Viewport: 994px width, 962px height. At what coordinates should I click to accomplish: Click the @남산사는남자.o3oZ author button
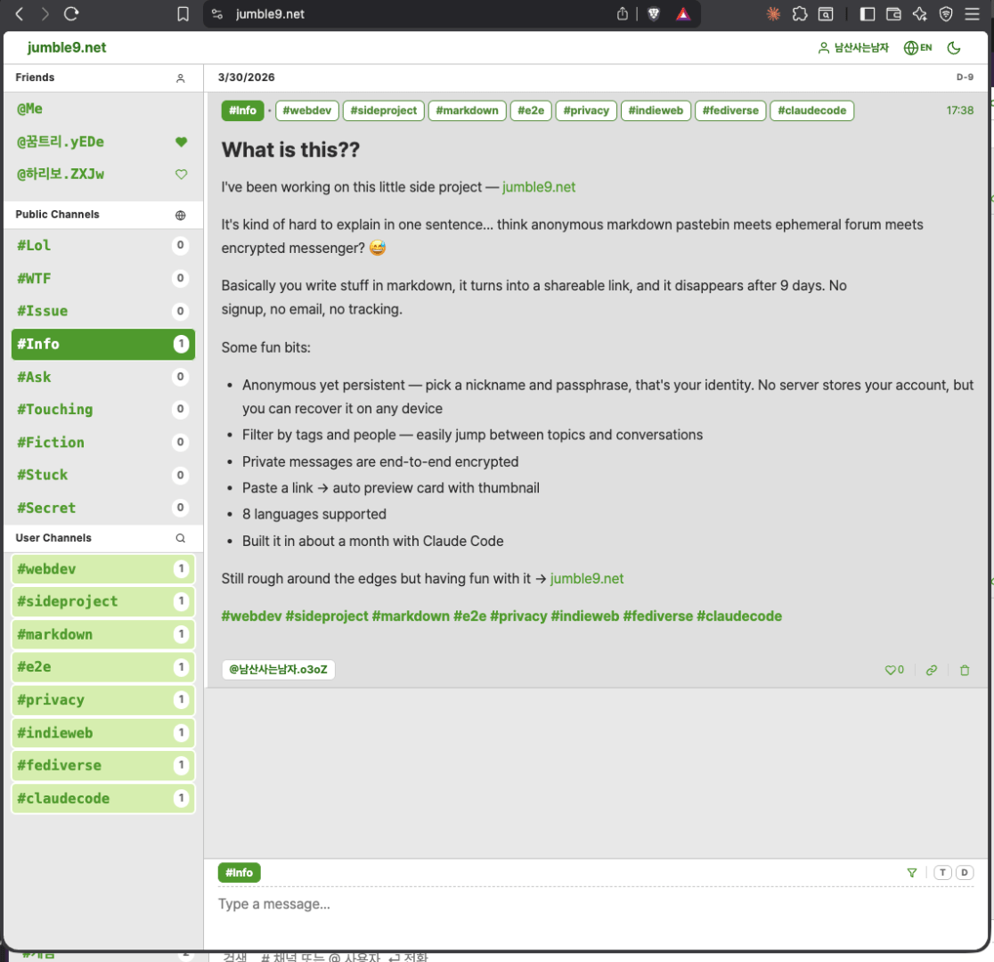pos(279,670)
